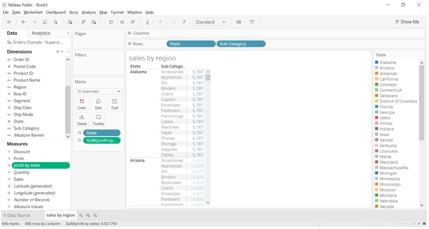The image size is (429, 229).
Task: Click the State pill in Marks card
Action: click(x=102, y=133)
